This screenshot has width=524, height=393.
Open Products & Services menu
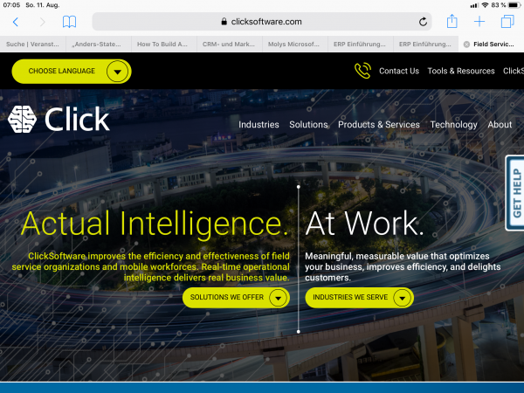click(379, 124)
